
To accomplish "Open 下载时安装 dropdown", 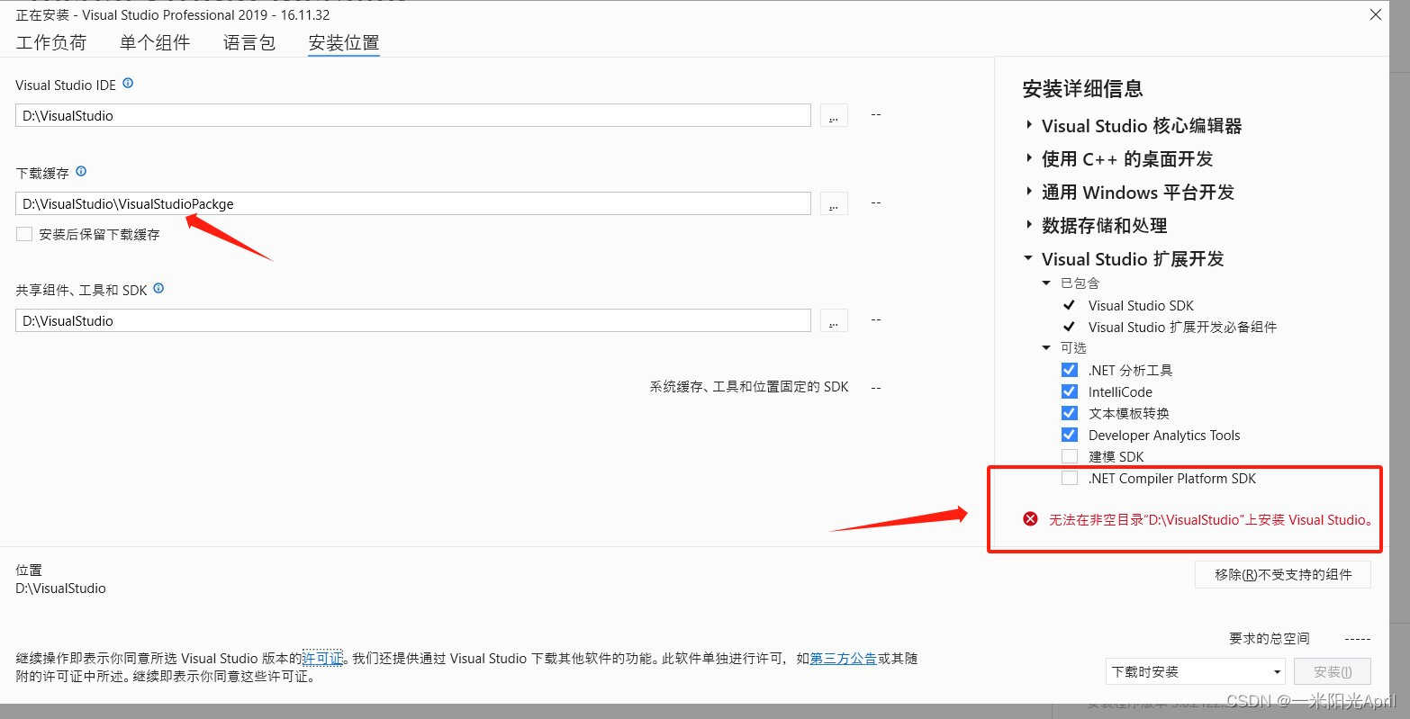I will (1196, 671).
